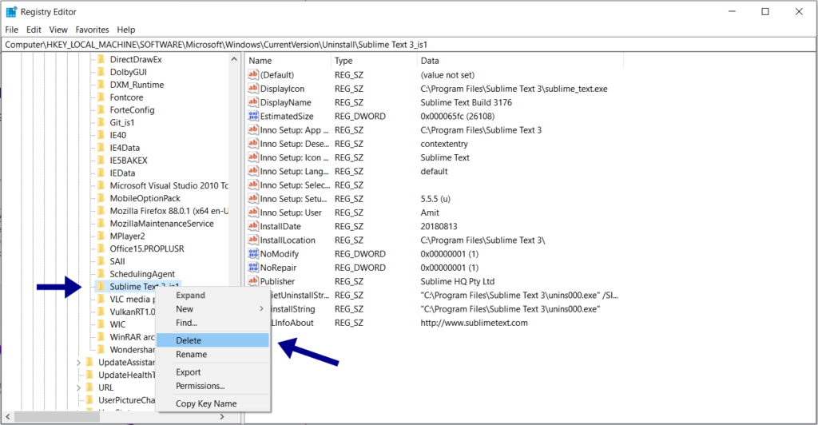Viewport: 818px width, 425px height.
Task: Select the SchedulingAgent key
Action: click(142, 274)
